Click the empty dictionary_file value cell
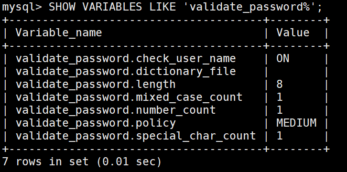 pyautogui.click(x=296, y=72)
